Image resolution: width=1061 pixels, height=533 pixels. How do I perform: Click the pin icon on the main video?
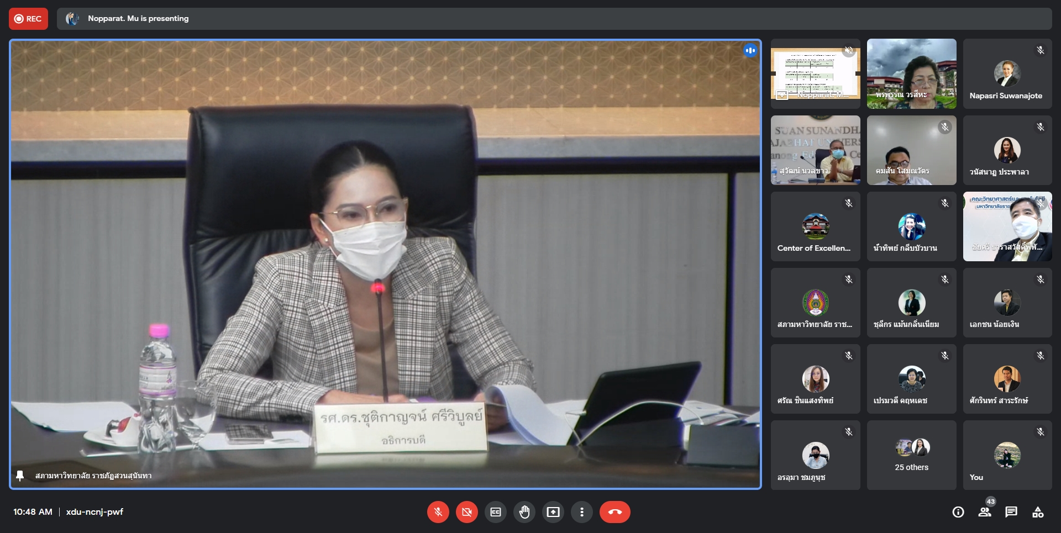click(20, 476)
